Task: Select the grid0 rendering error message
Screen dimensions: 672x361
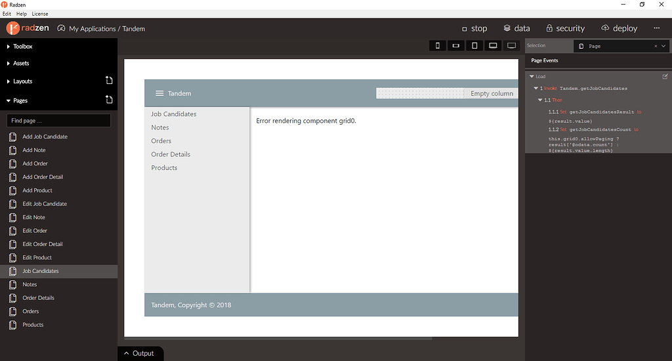Action: [x=306, y=121]
